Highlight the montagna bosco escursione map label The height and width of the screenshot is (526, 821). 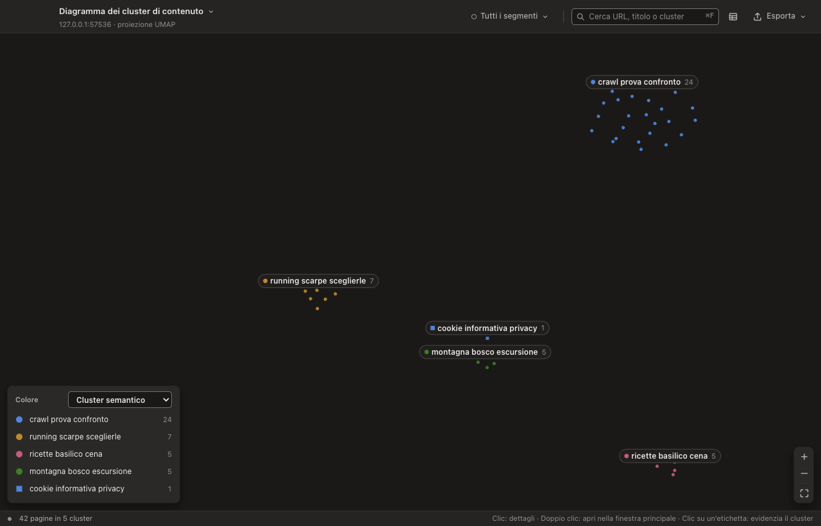[x=485, y=352]
